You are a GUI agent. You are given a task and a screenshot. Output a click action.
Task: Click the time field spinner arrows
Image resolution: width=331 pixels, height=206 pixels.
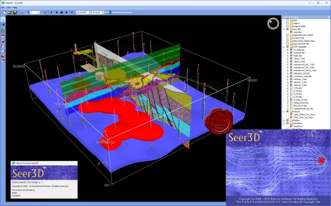click(x=103, y=13)
